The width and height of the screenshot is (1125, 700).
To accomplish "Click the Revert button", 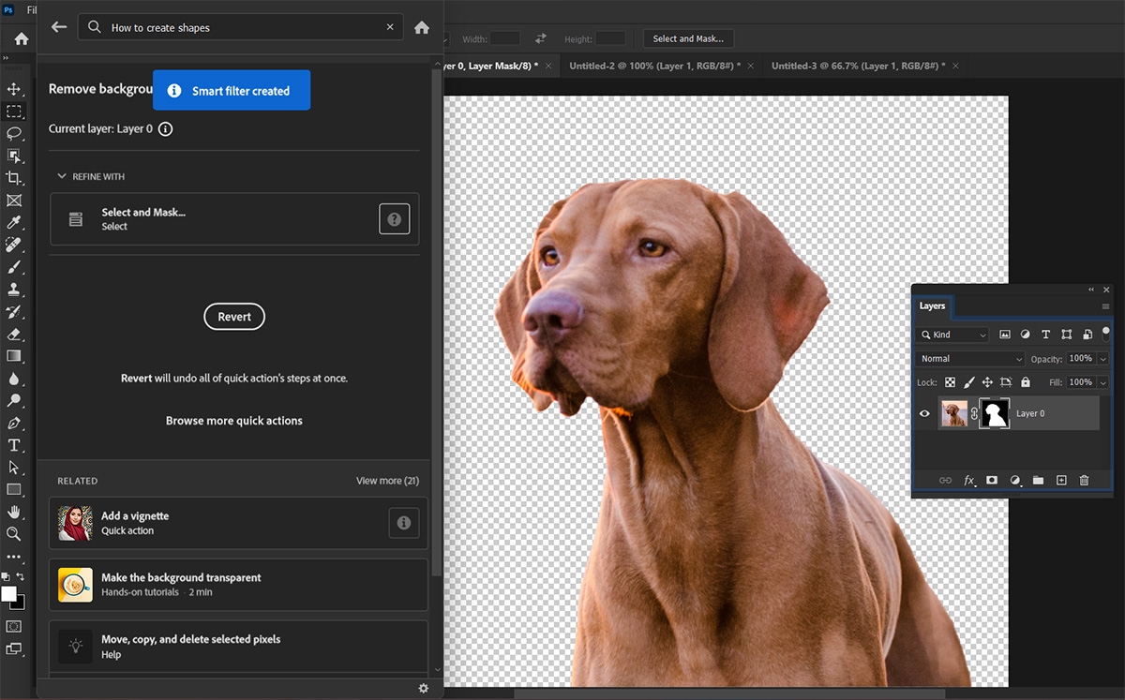I will tap(234, 317).
